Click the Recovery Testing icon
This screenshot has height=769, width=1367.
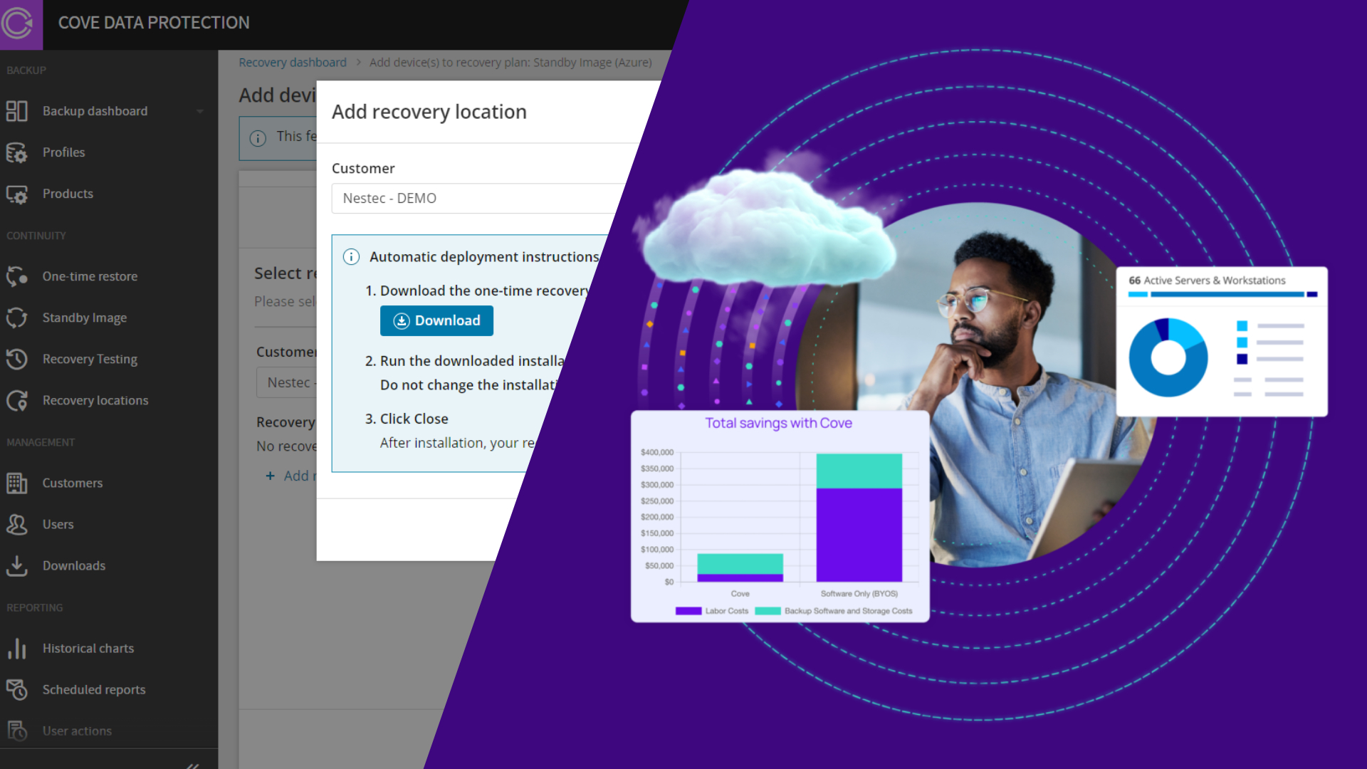coord(16,359)
